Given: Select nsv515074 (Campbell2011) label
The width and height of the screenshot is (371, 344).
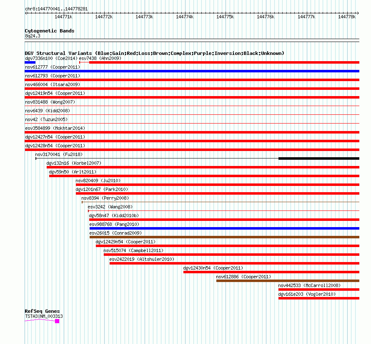Looking at the screenshot, I should click(133, 250).
